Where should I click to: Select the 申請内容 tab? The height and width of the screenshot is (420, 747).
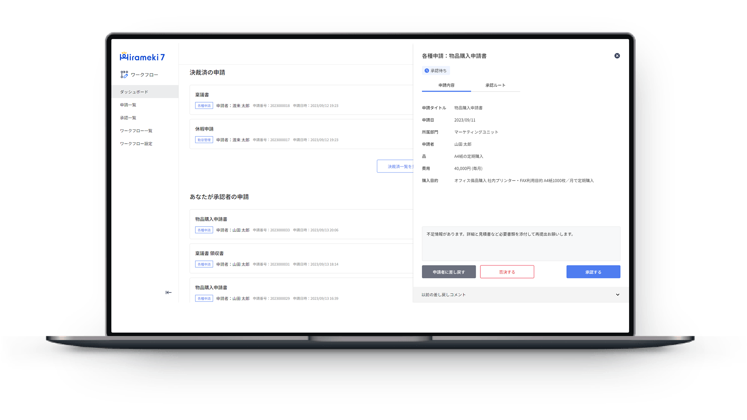tap(446, 85)
